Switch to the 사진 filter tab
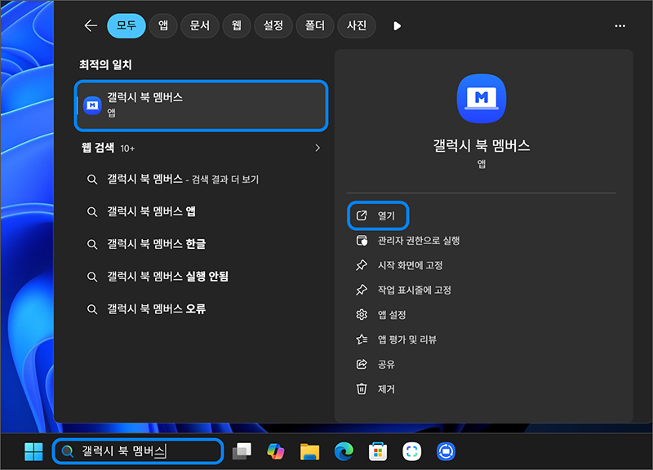 [x=357, y=26]
